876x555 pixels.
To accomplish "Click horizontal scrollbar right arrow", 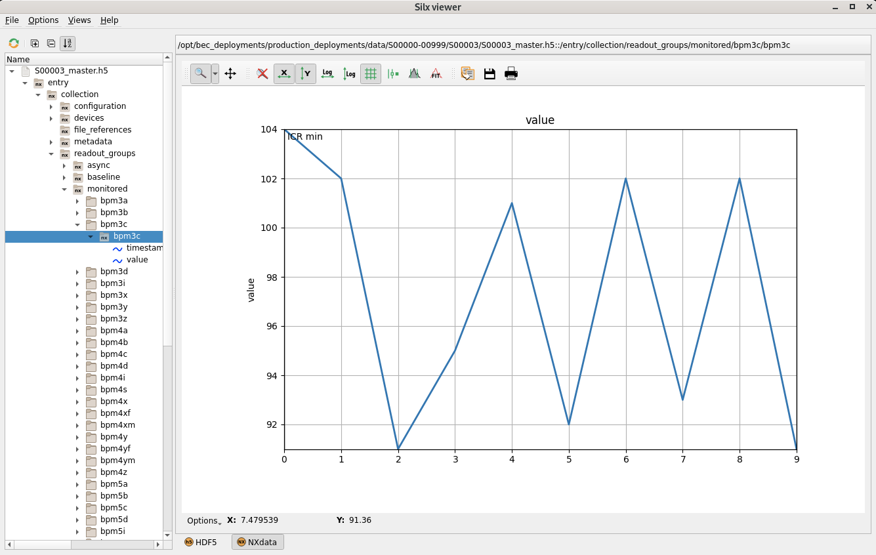I will click(x=157, y=545).
